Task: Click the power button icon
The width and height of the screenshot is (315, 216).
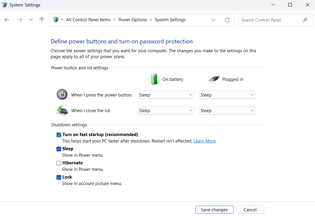Action: (x=62, y=94)
